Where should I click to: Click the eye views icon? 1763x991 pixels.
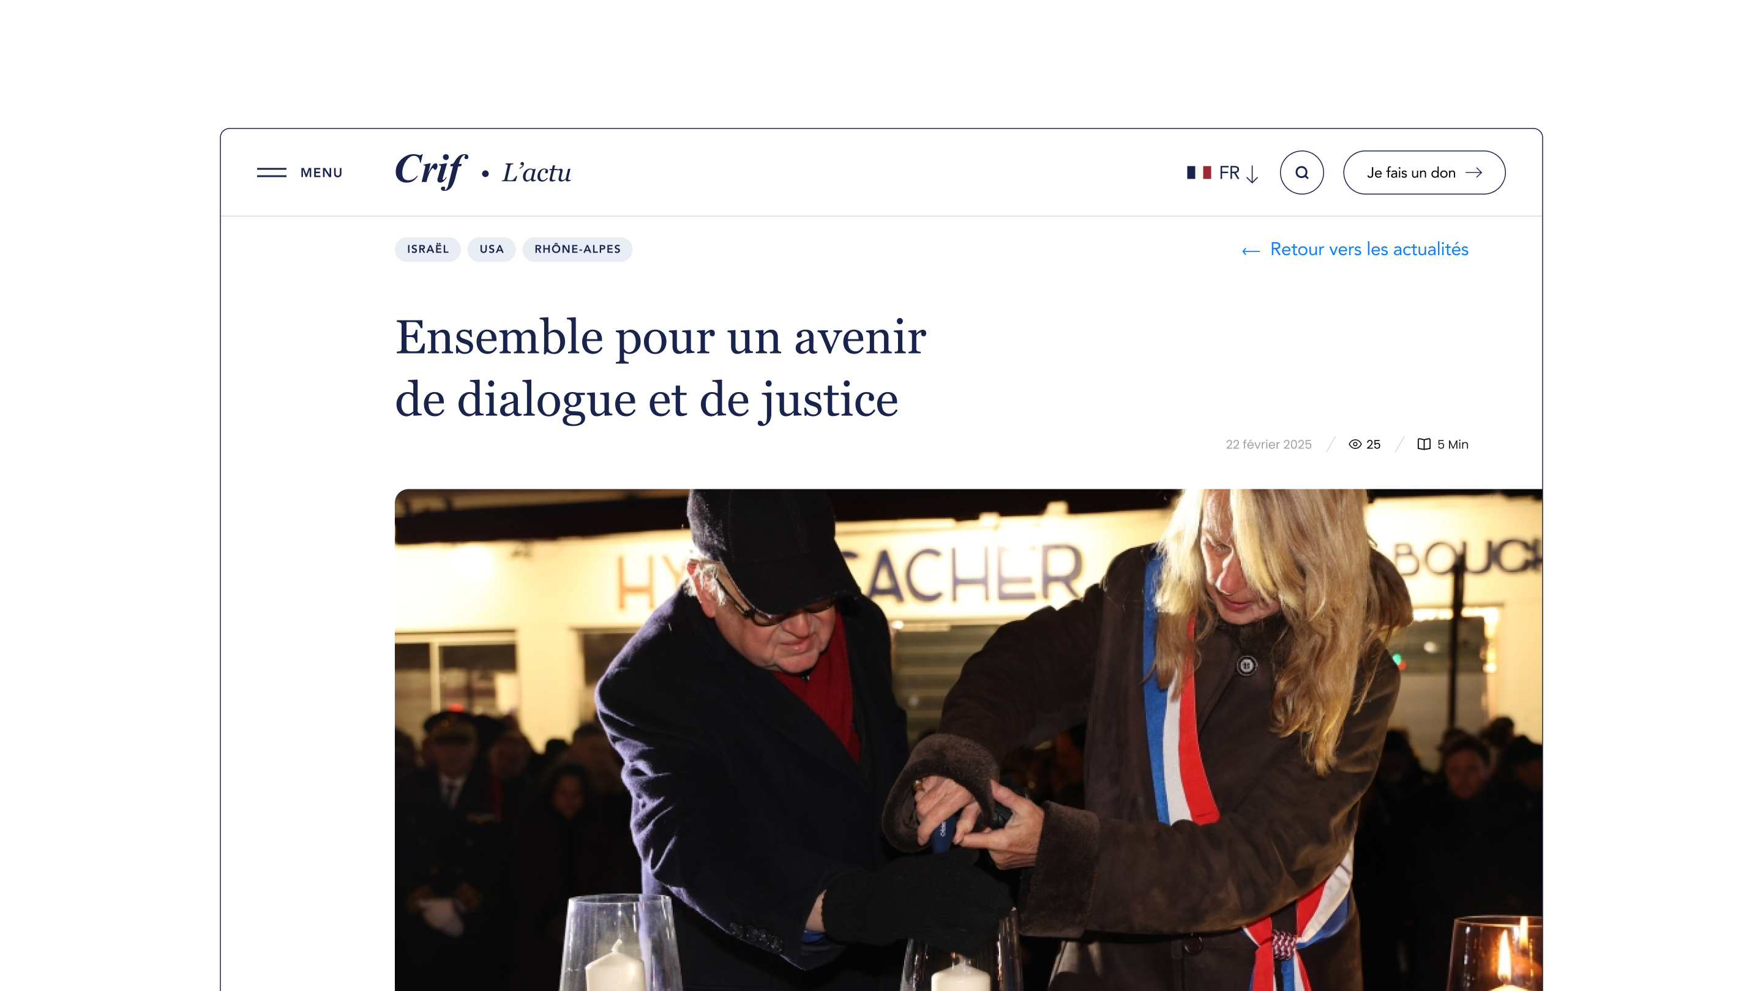tap(1355, 444)
